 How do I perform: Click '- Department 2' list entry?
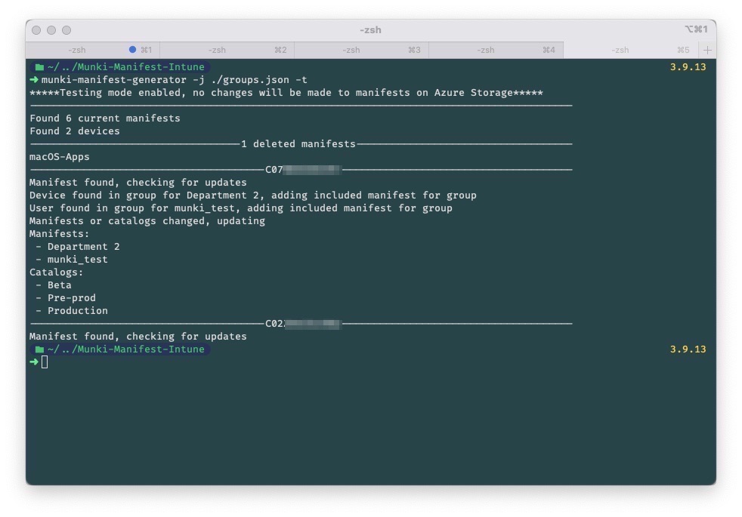(x=78, y=247)
